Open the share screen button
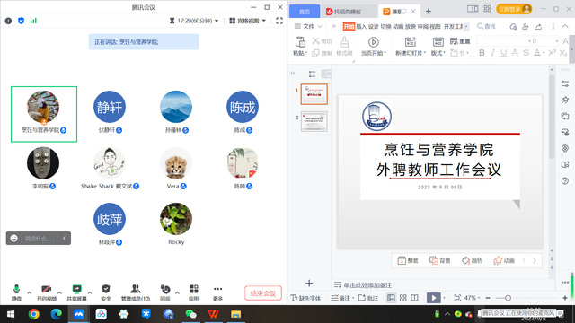The height and width of the screenshot is (323, 575). 76,292
